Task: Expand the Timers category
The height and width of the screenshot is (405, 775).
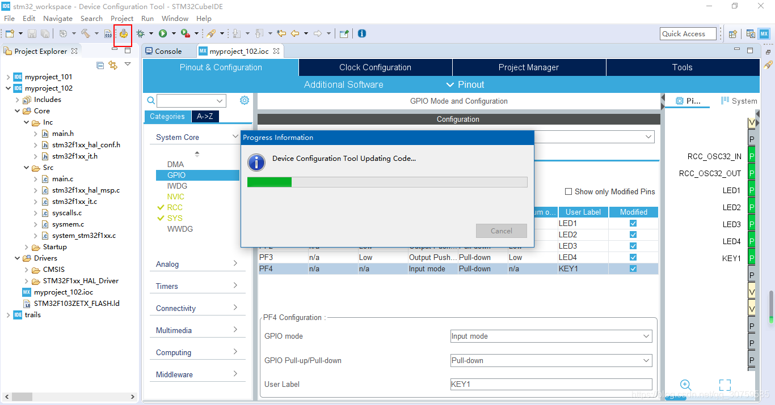Action: point(235,285)
